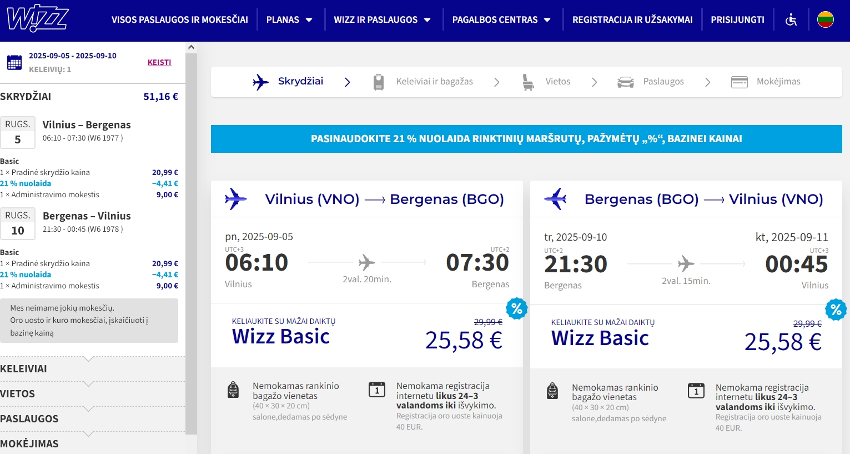Screen dimensions: 850x454
Task: Click plane icon between 21:30 and 00:45
Action: [686, 263]
